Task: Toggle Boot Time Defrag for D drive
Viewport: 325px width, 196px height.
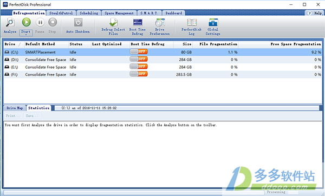Action: (x=139, y=59)
